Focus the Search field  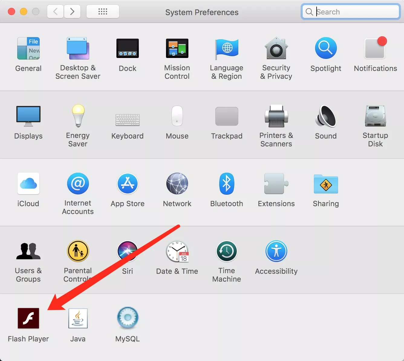(351, 12)
